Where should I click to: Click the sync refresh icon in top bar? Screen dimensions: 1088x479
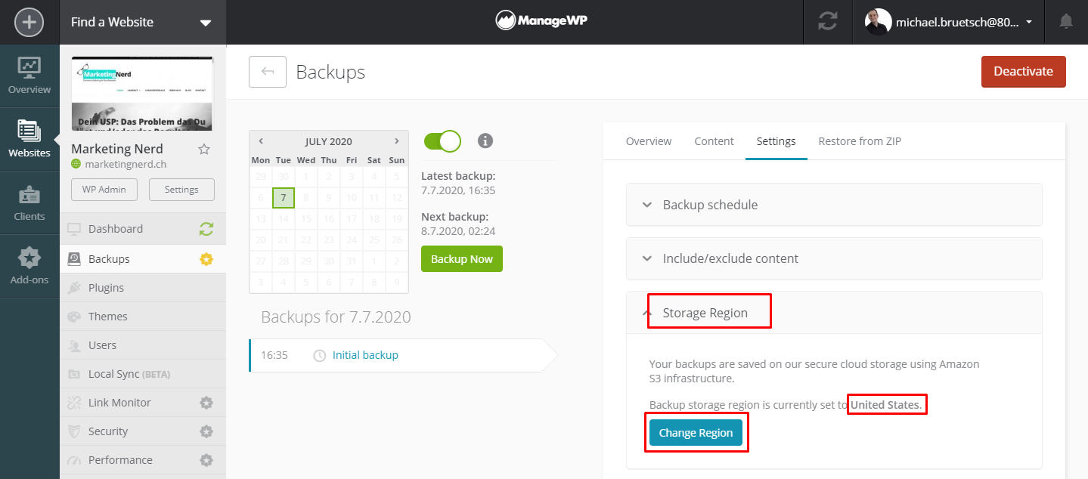[x=828, y=22]
